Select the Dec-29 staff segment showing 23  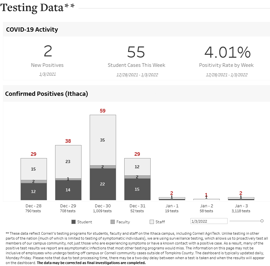[68, 162]
